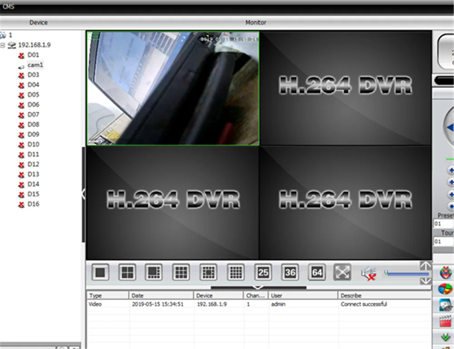Switch to single-window view layout
454x349 pixels.
[100, 272]
